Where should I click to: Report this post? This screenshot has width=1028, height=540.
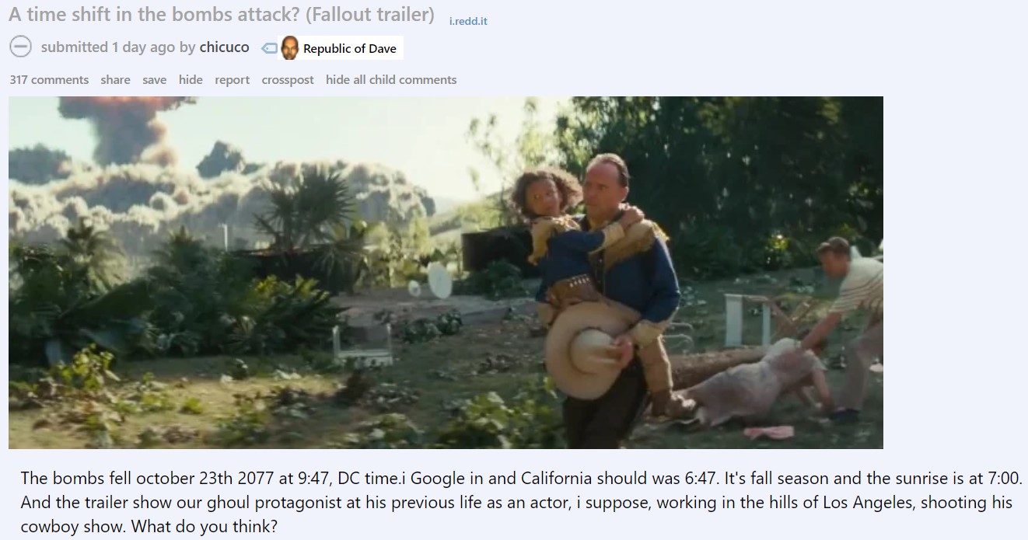tap(232, 79)
